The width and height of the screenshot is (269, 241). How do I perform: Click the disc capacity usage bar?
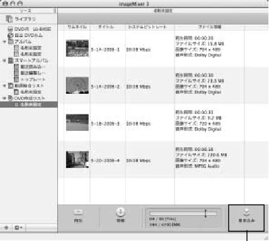tap(183, 213)
